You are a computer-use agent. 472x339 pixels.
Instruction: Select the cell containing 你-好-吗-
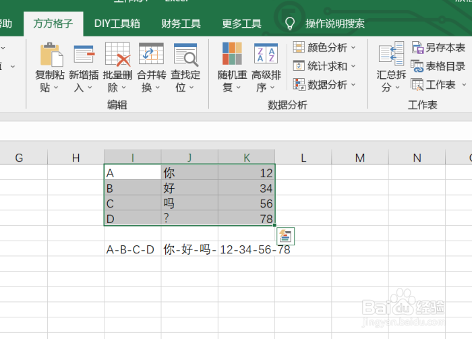189,249
